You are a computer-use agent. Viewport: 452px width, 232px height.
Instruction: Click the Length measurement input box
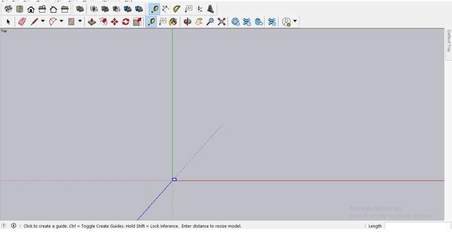click(x=417, y=226)
